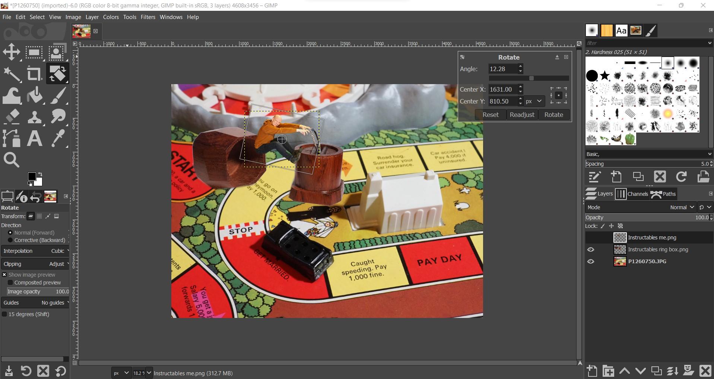The image size is (714, 379).
Task: Select the Text tool
Action: [34, 138]
